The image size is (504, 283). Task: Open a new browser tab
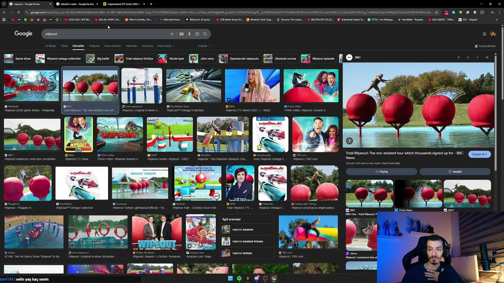[x=151, y=4]
